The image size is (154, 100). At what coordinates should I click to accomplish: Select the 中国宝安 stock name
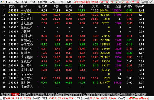tap(27, 40)
